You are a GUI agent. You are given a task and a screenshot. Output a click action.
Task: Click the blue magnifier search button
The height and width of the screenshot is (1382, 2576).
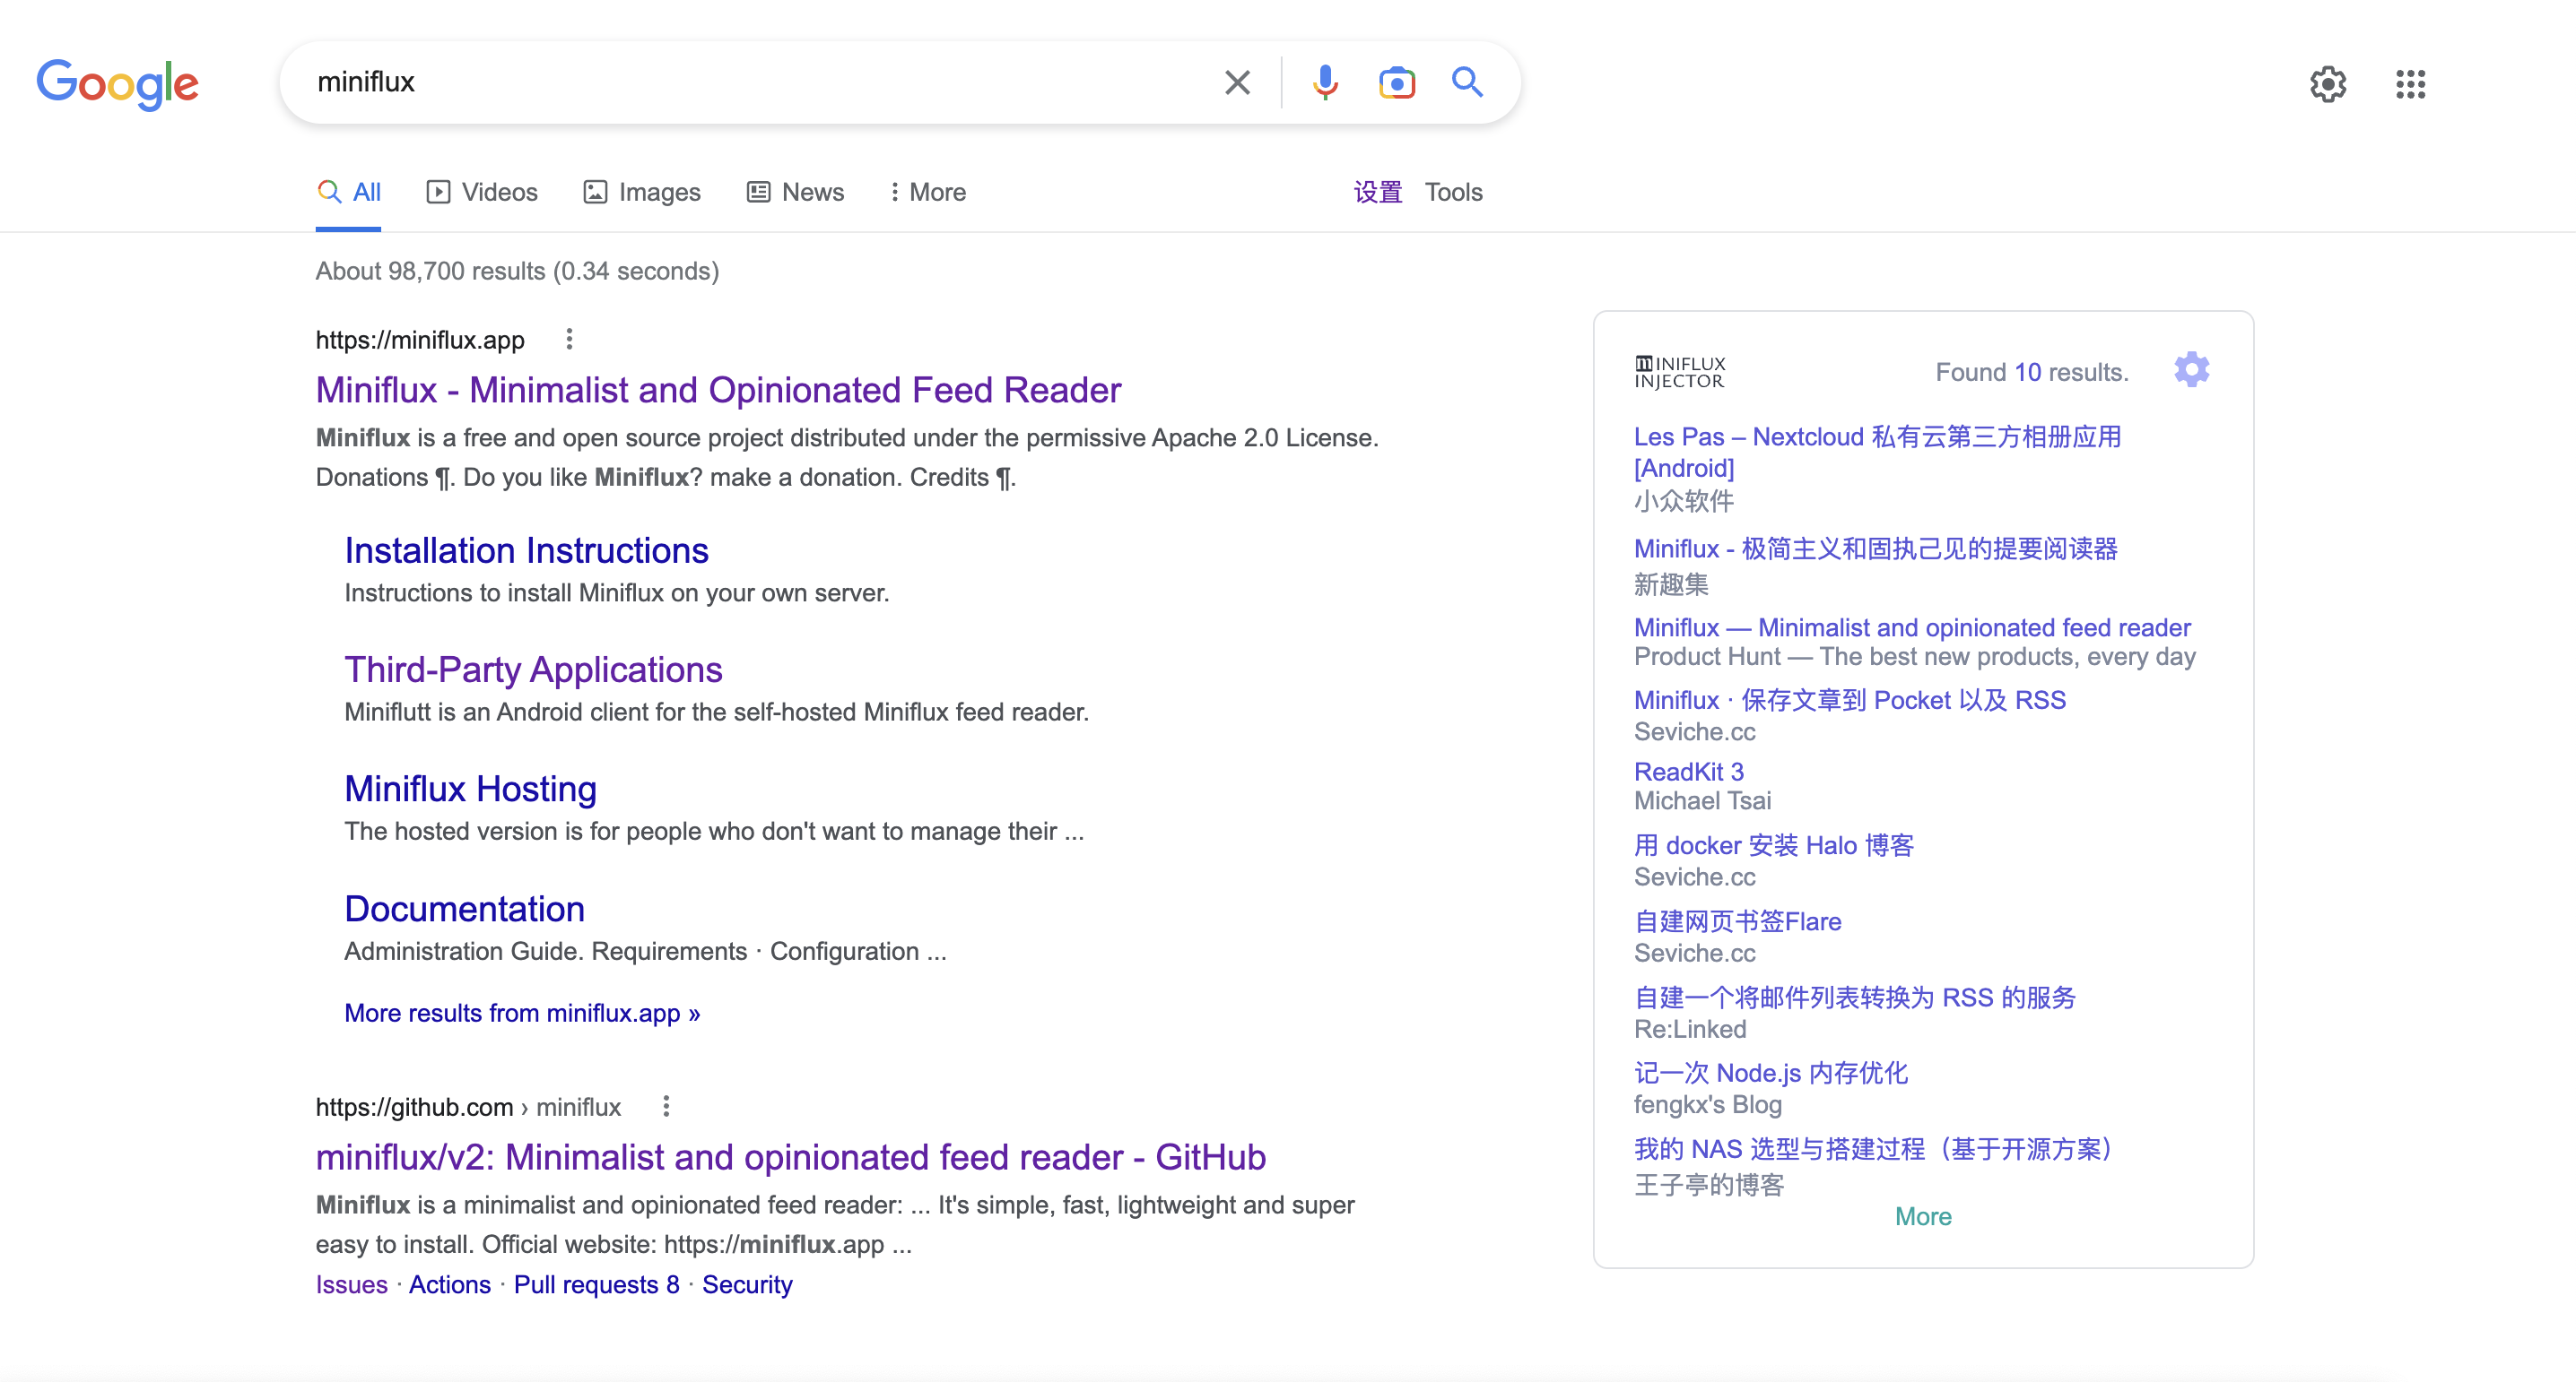click(1467, 82)
